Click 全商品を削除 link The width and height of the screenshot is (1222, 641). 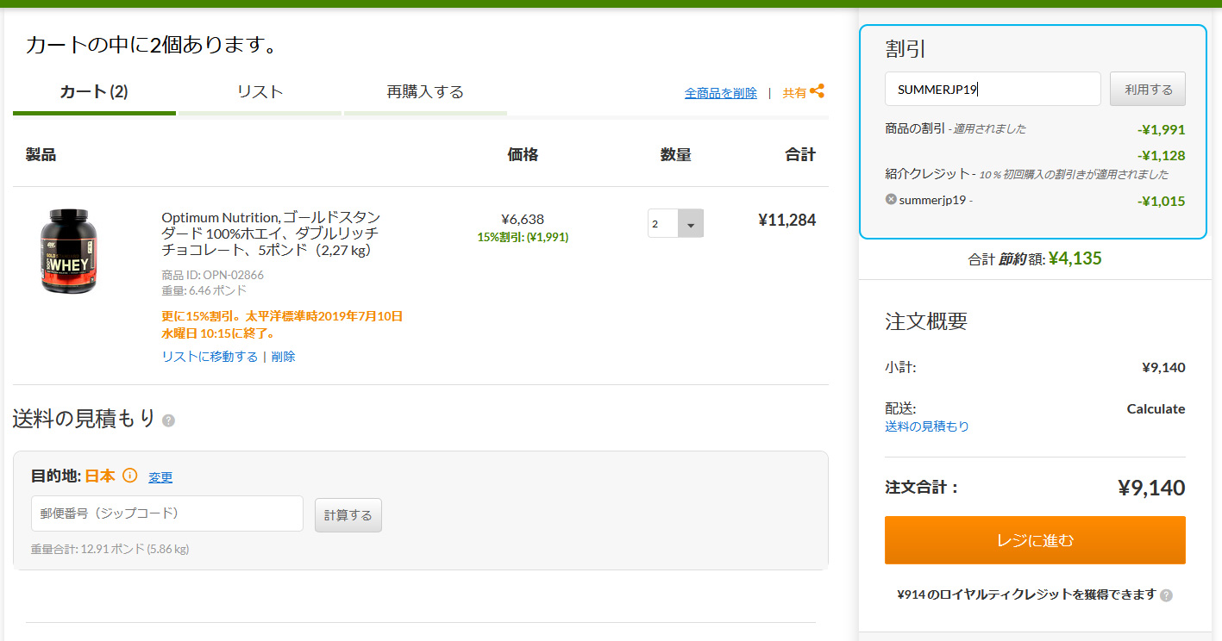point(721,93)
